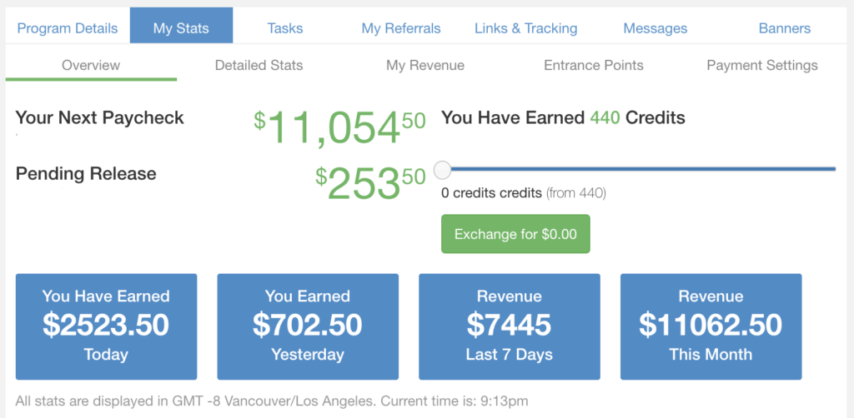Show the Entrance Points sub-tab
The image size is (854, 418).
coord(594,65)
